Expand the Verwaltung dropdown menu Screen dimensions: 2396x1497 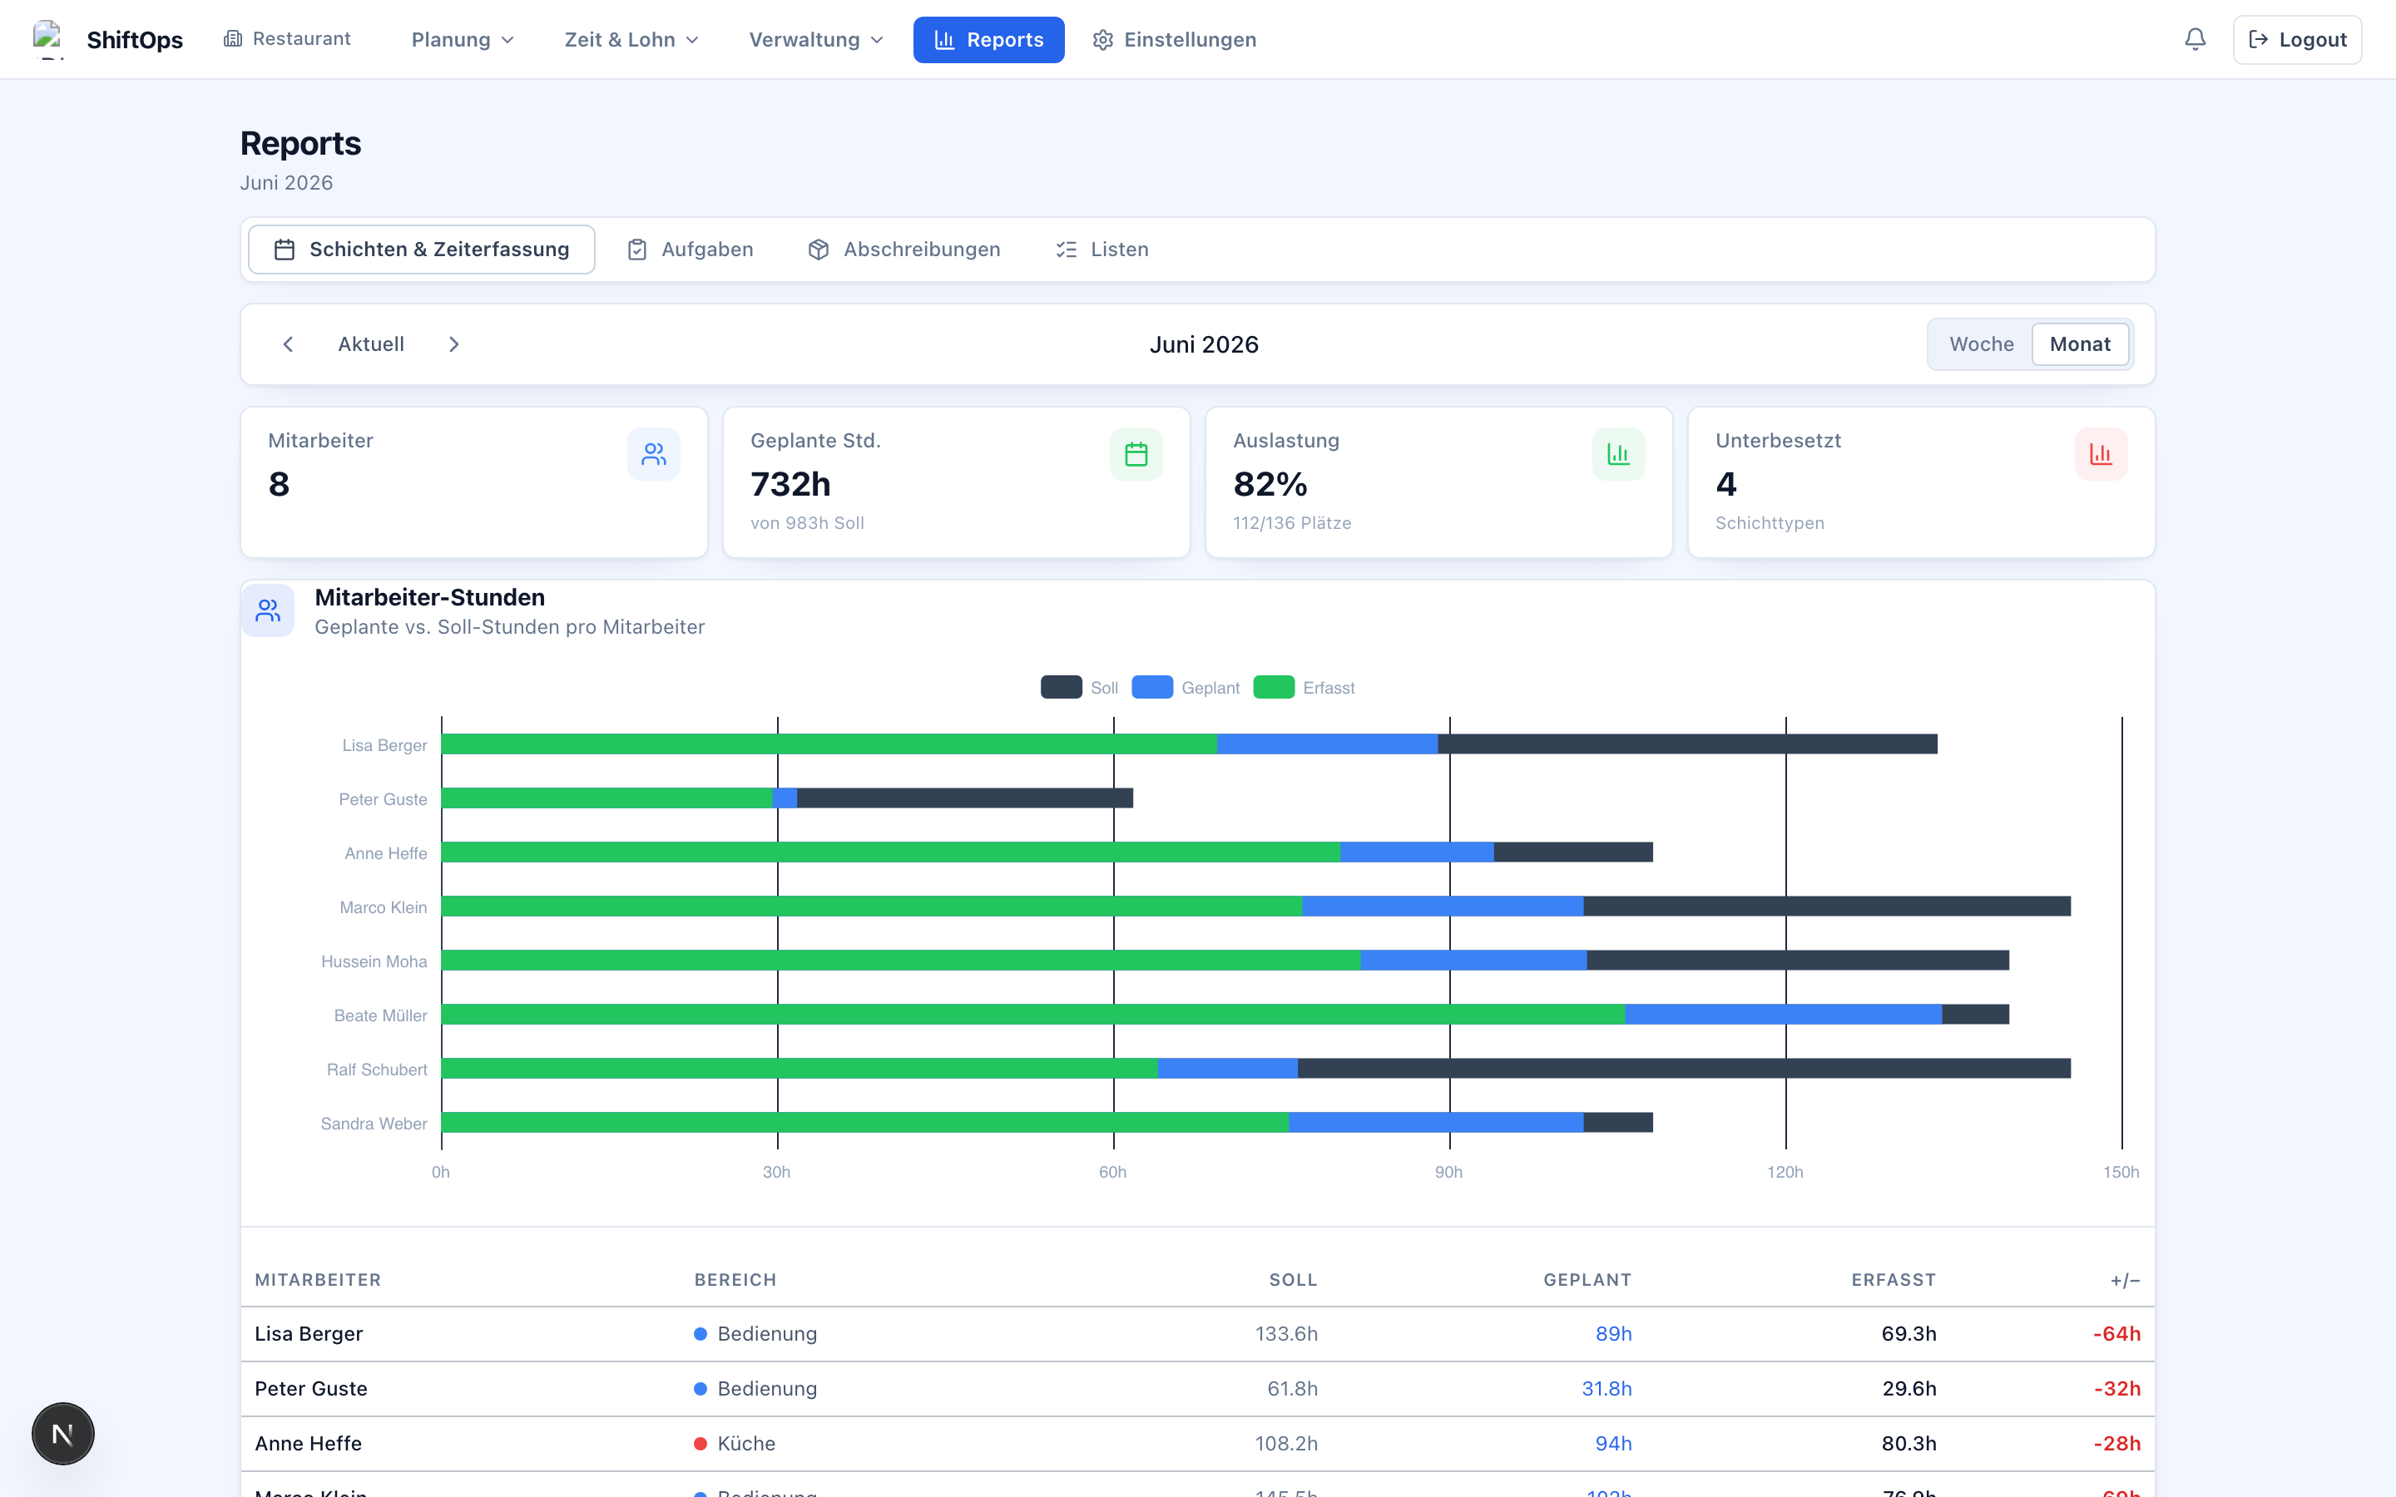(x=816, y=40)
